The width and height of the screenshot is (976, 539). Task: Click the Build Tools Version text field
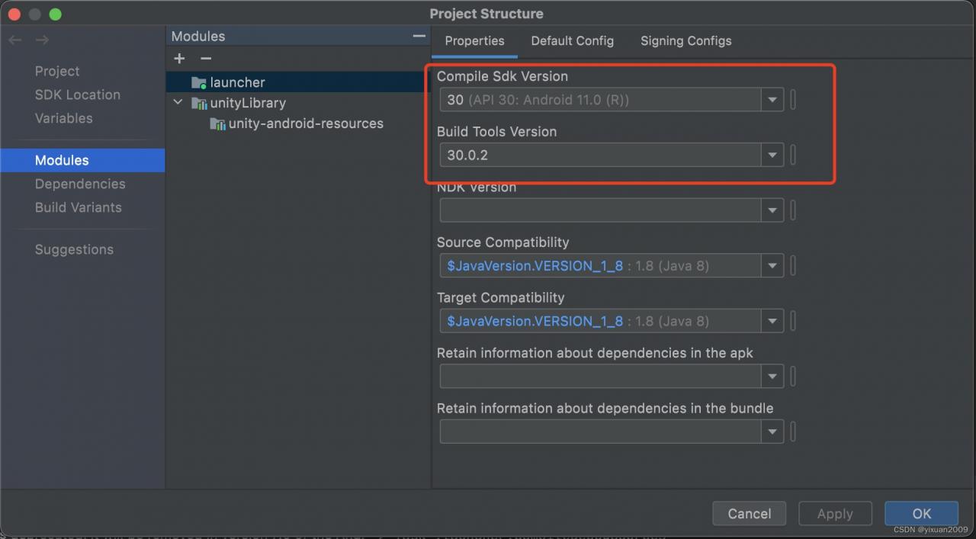(600, 155)
